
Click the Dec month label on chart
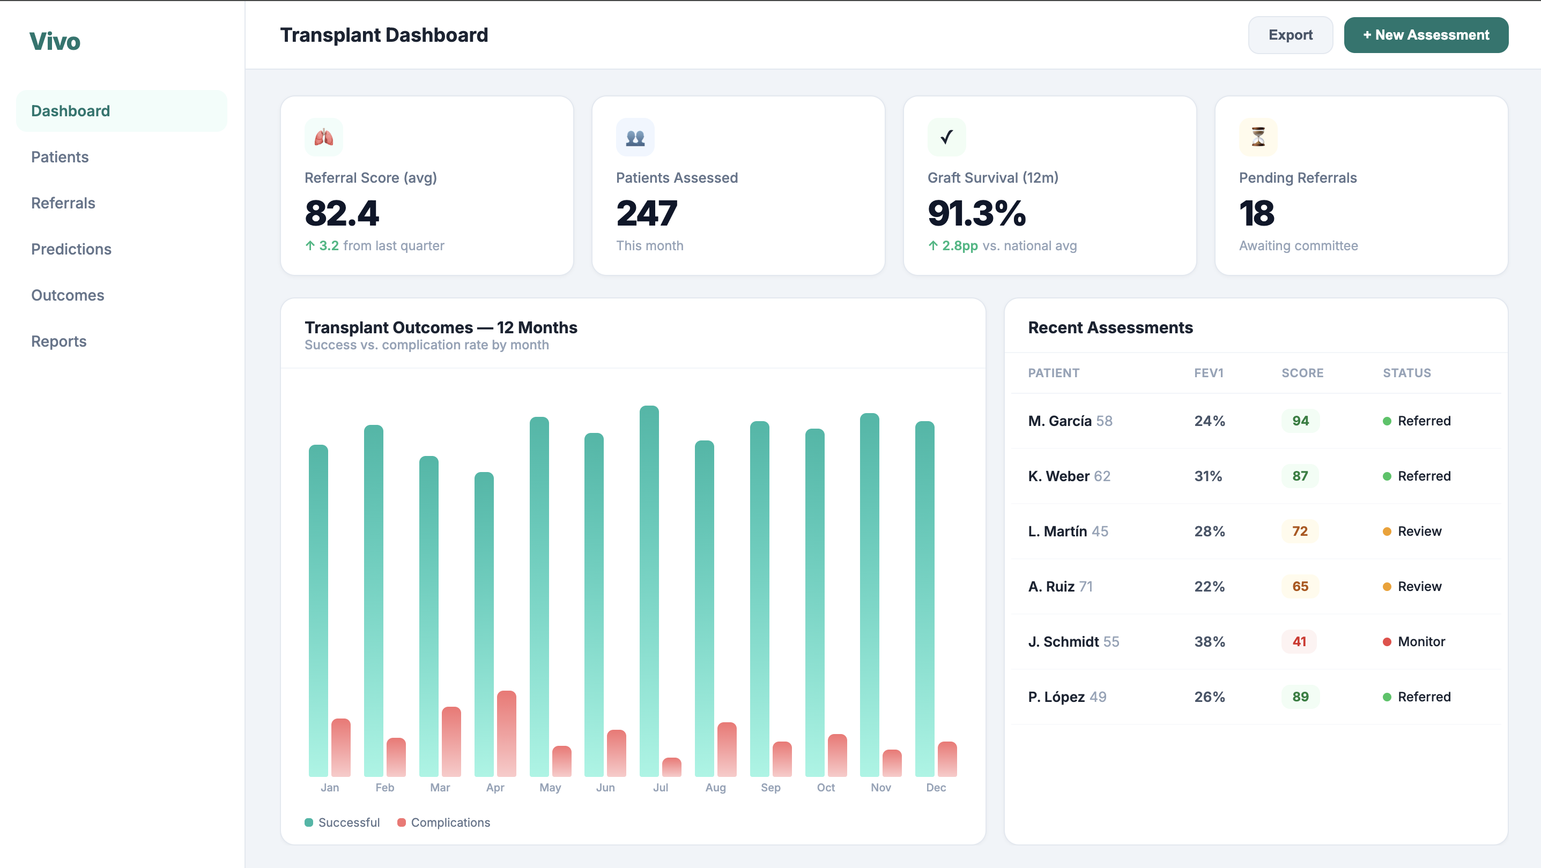click(936, 788)
